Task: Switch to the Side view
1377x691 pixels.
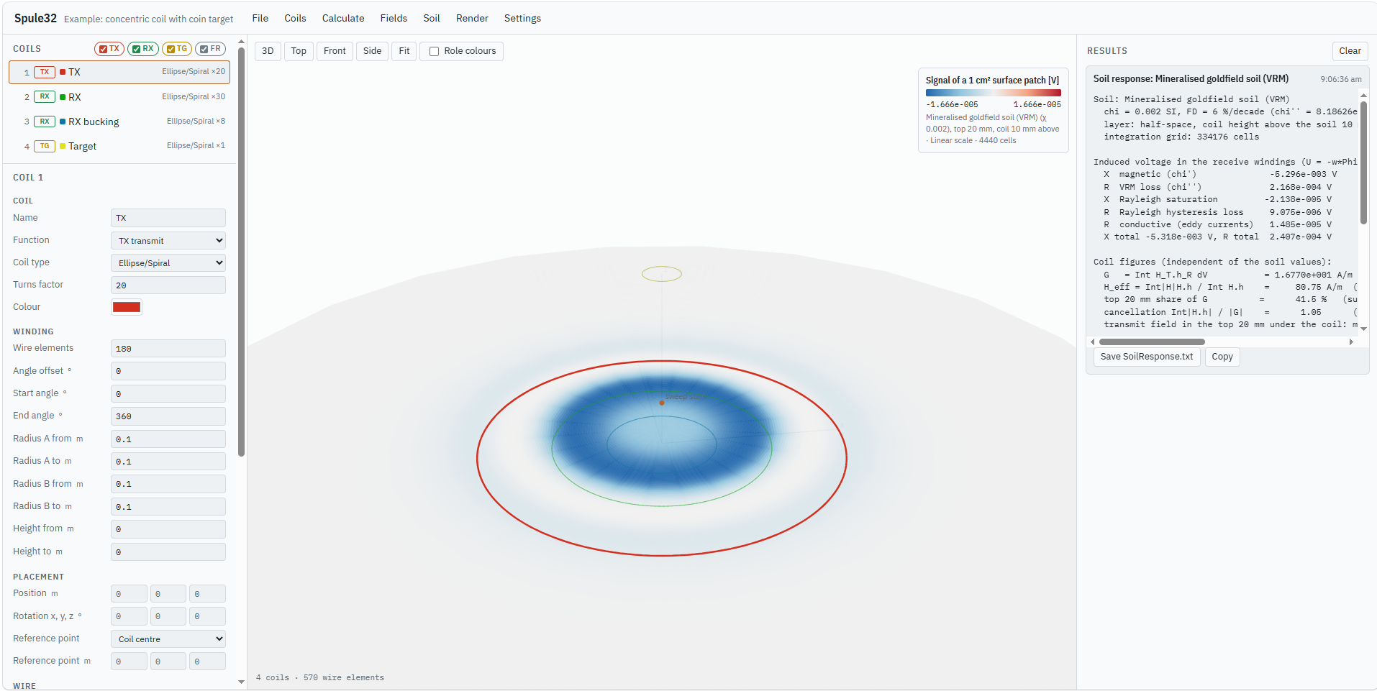Action: tap(372, 51)
